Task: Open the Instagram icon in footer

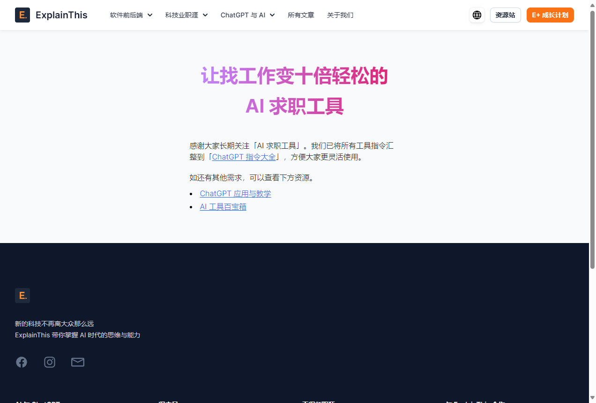Action: [50, 362]
